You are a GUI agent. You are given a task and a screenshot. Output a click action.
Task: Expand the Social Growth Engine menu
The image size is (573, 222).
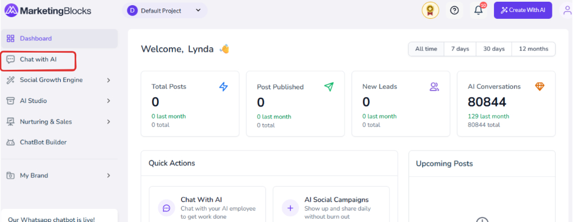(x=59, y=80)
